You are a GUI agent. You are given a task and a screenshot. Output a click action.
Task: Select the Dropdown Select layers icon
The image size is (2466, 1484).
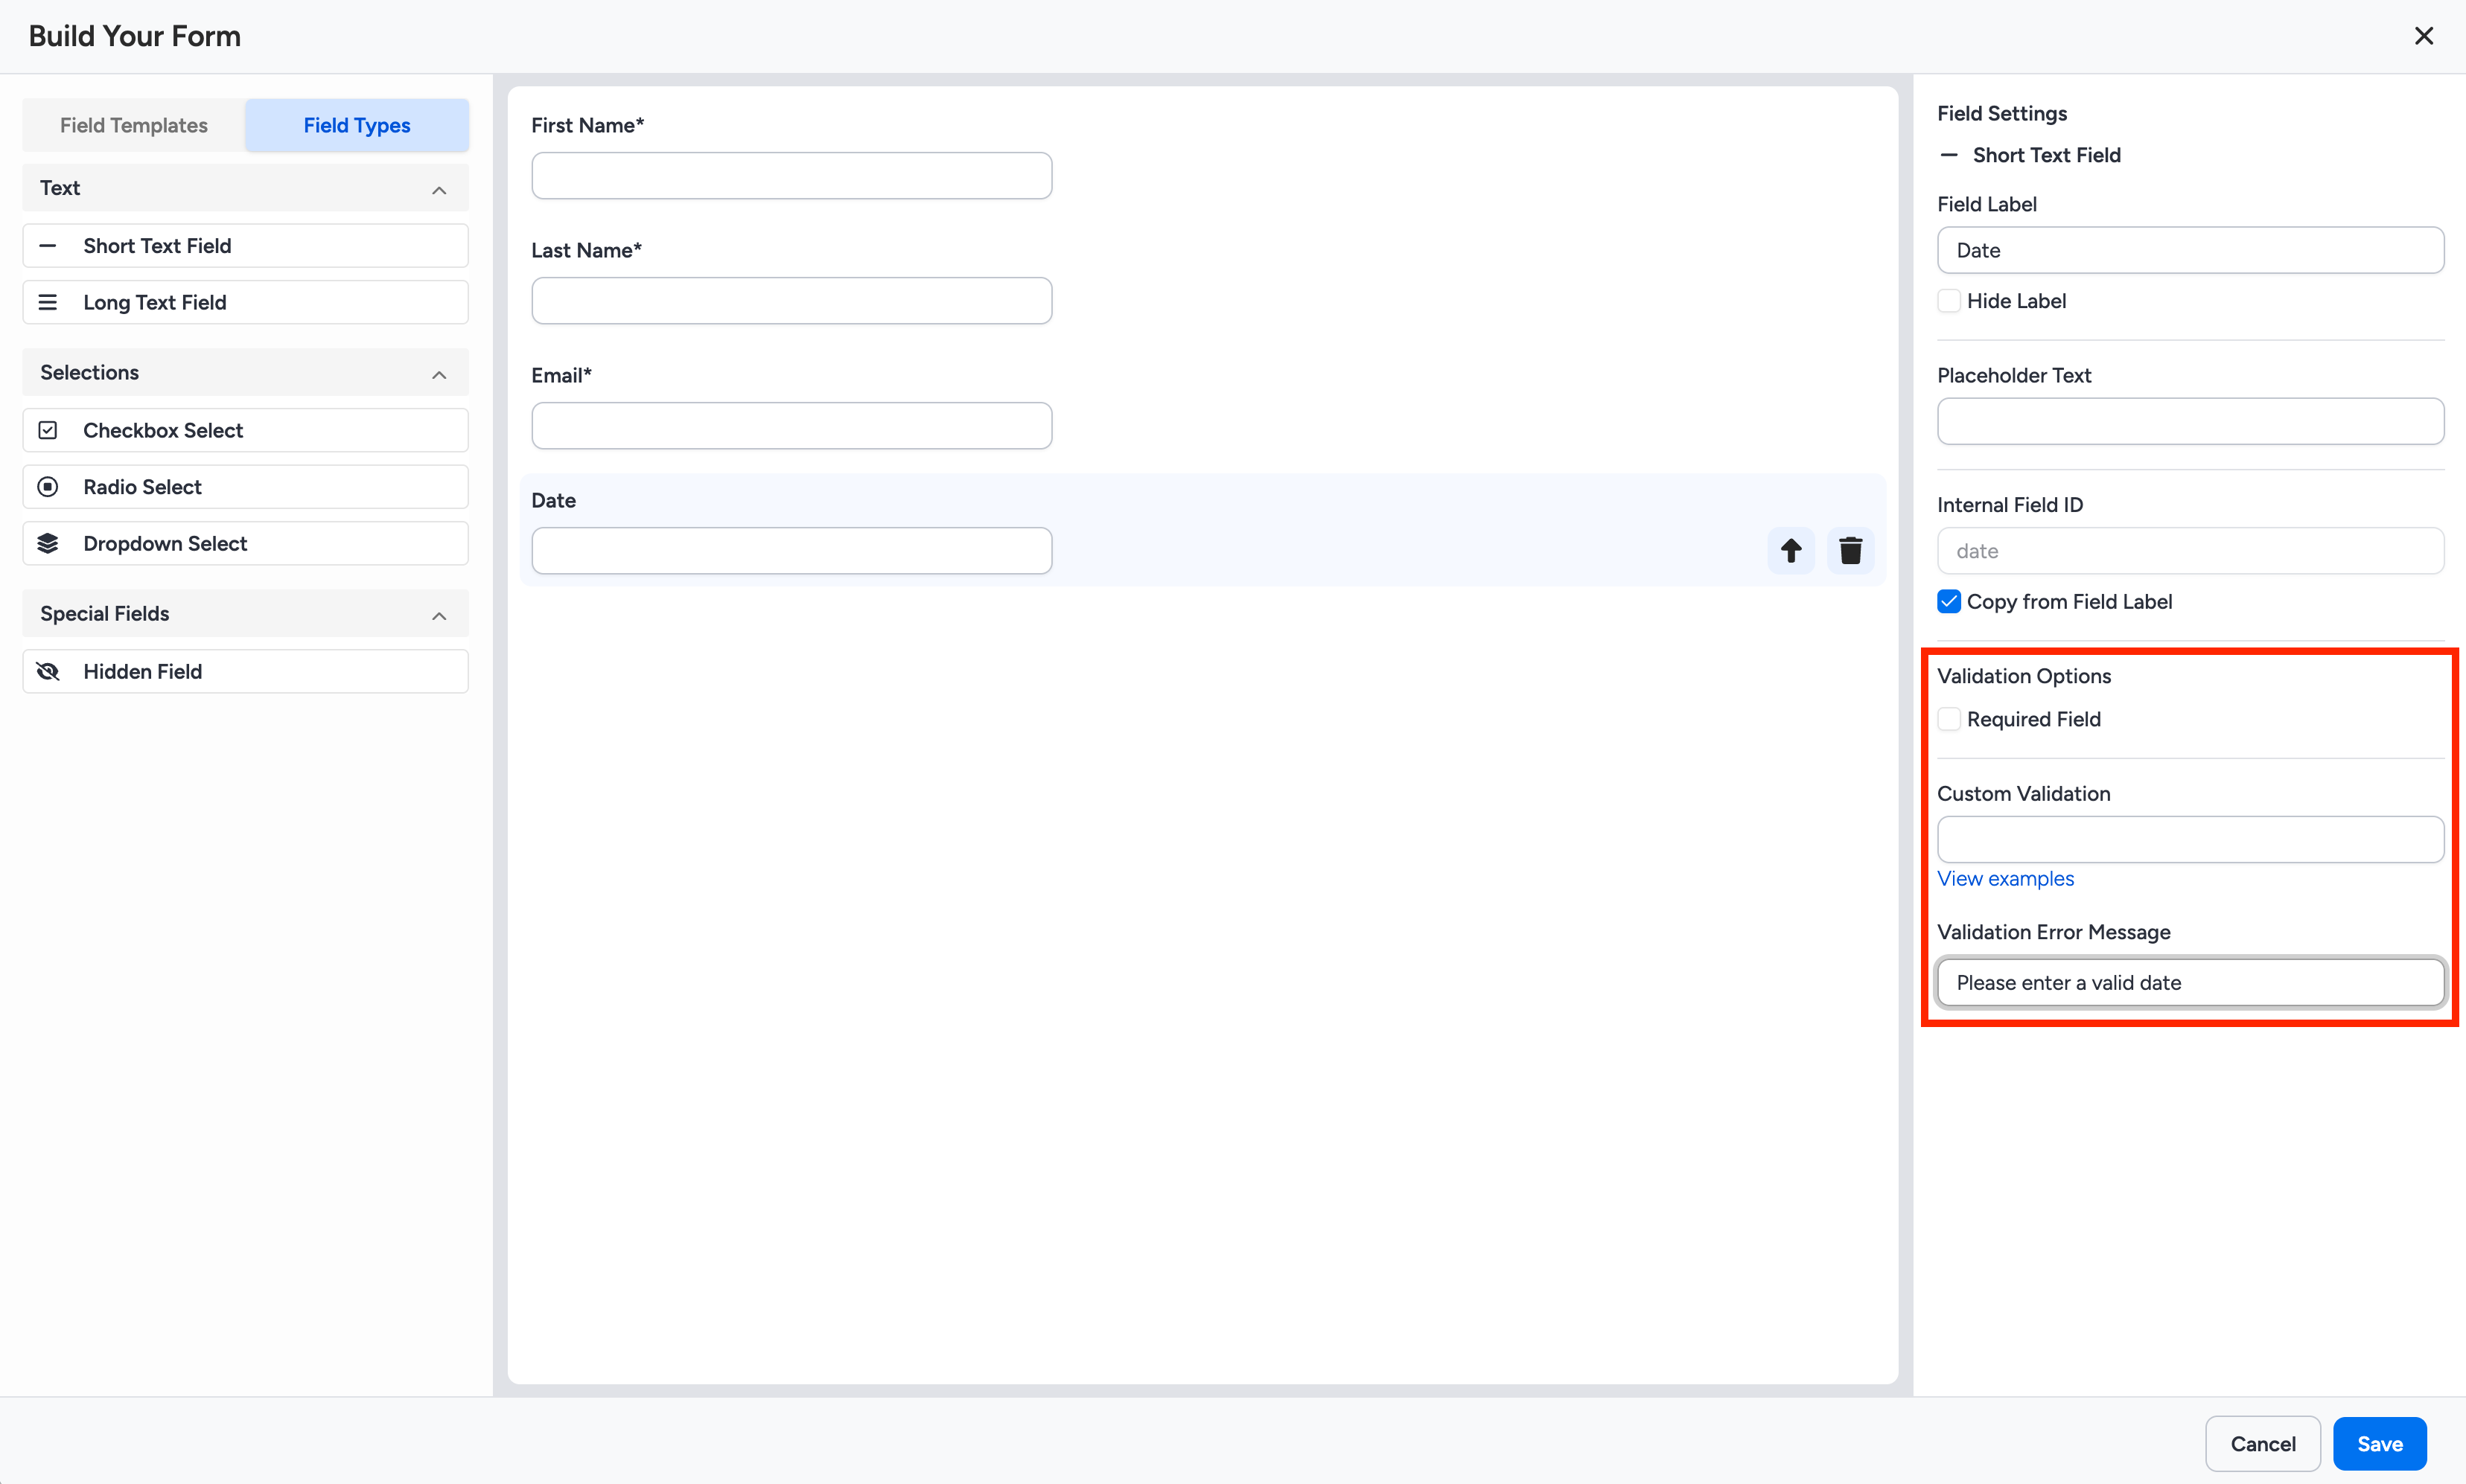(x=47, y=543)
